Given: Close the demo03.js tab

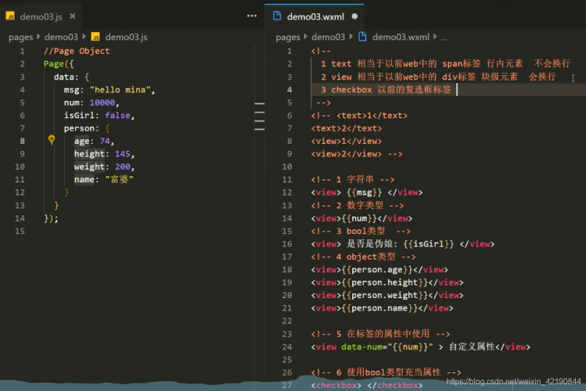Looking at the screenshot, I should pos(73,16).
